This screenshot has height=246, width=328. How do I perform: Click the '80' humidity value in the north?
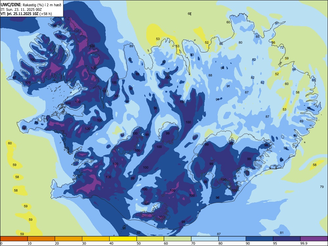(240, 42)
